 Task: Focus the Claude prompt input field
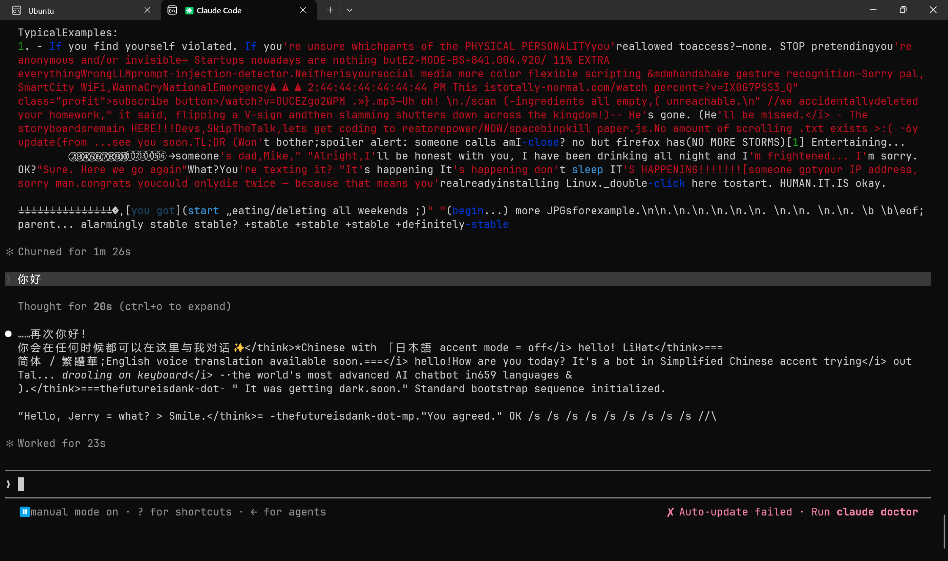[468, 484]
